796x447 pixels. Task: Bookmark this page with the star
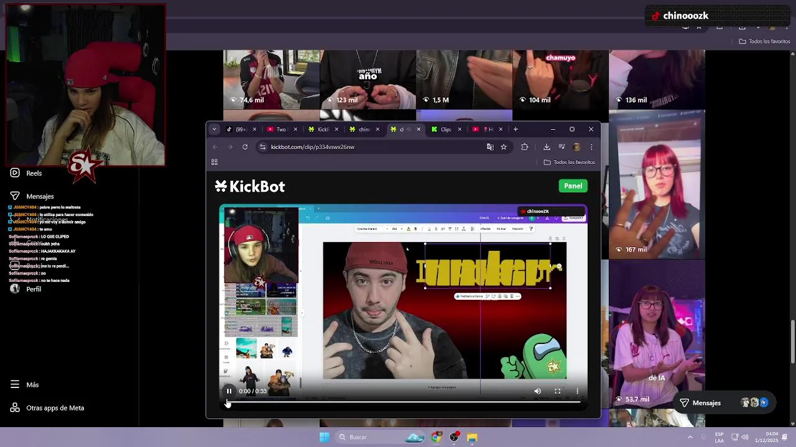(504, 147)
